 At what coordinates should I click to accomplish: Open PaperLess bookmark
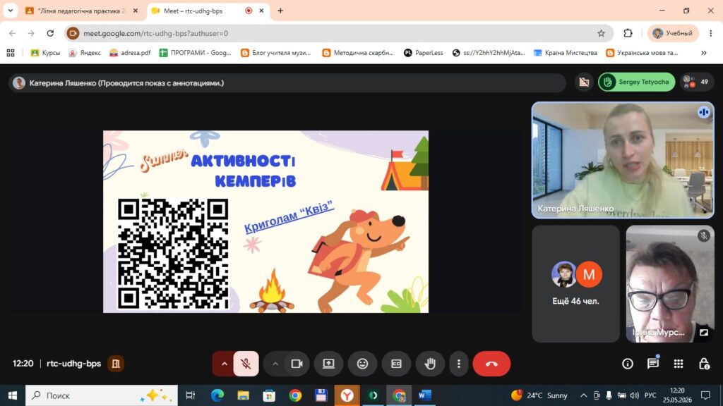tap(424, 53)
